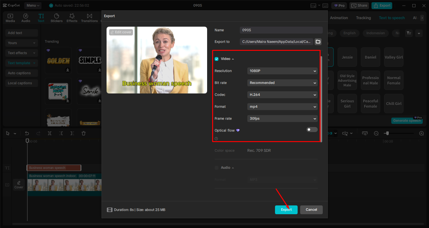Open the Resolution dropdown set to 1080P

pyautogui.click(x=282, y=71)
